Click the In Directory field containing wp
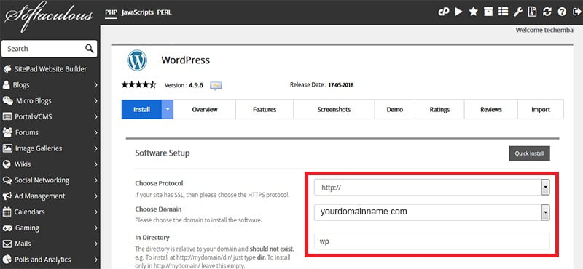This screenshot has width=583, height=269. click(431, 241)
